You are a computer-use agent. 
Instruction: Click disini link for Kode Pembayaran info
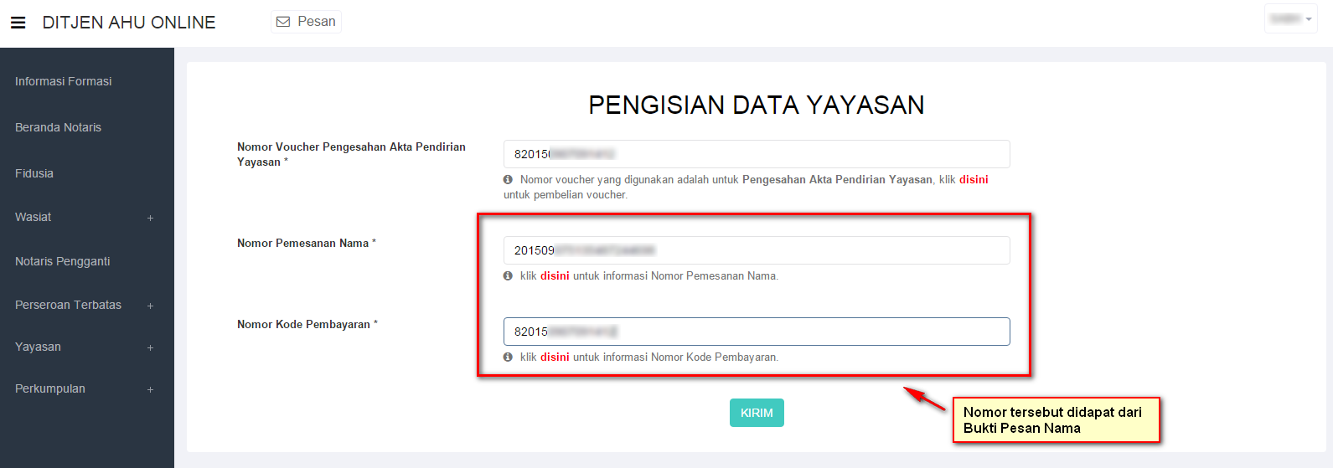point(555,357)
